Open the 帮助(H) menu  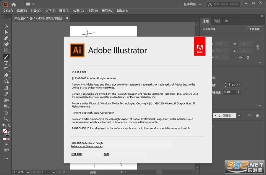[x=122, y=11]
